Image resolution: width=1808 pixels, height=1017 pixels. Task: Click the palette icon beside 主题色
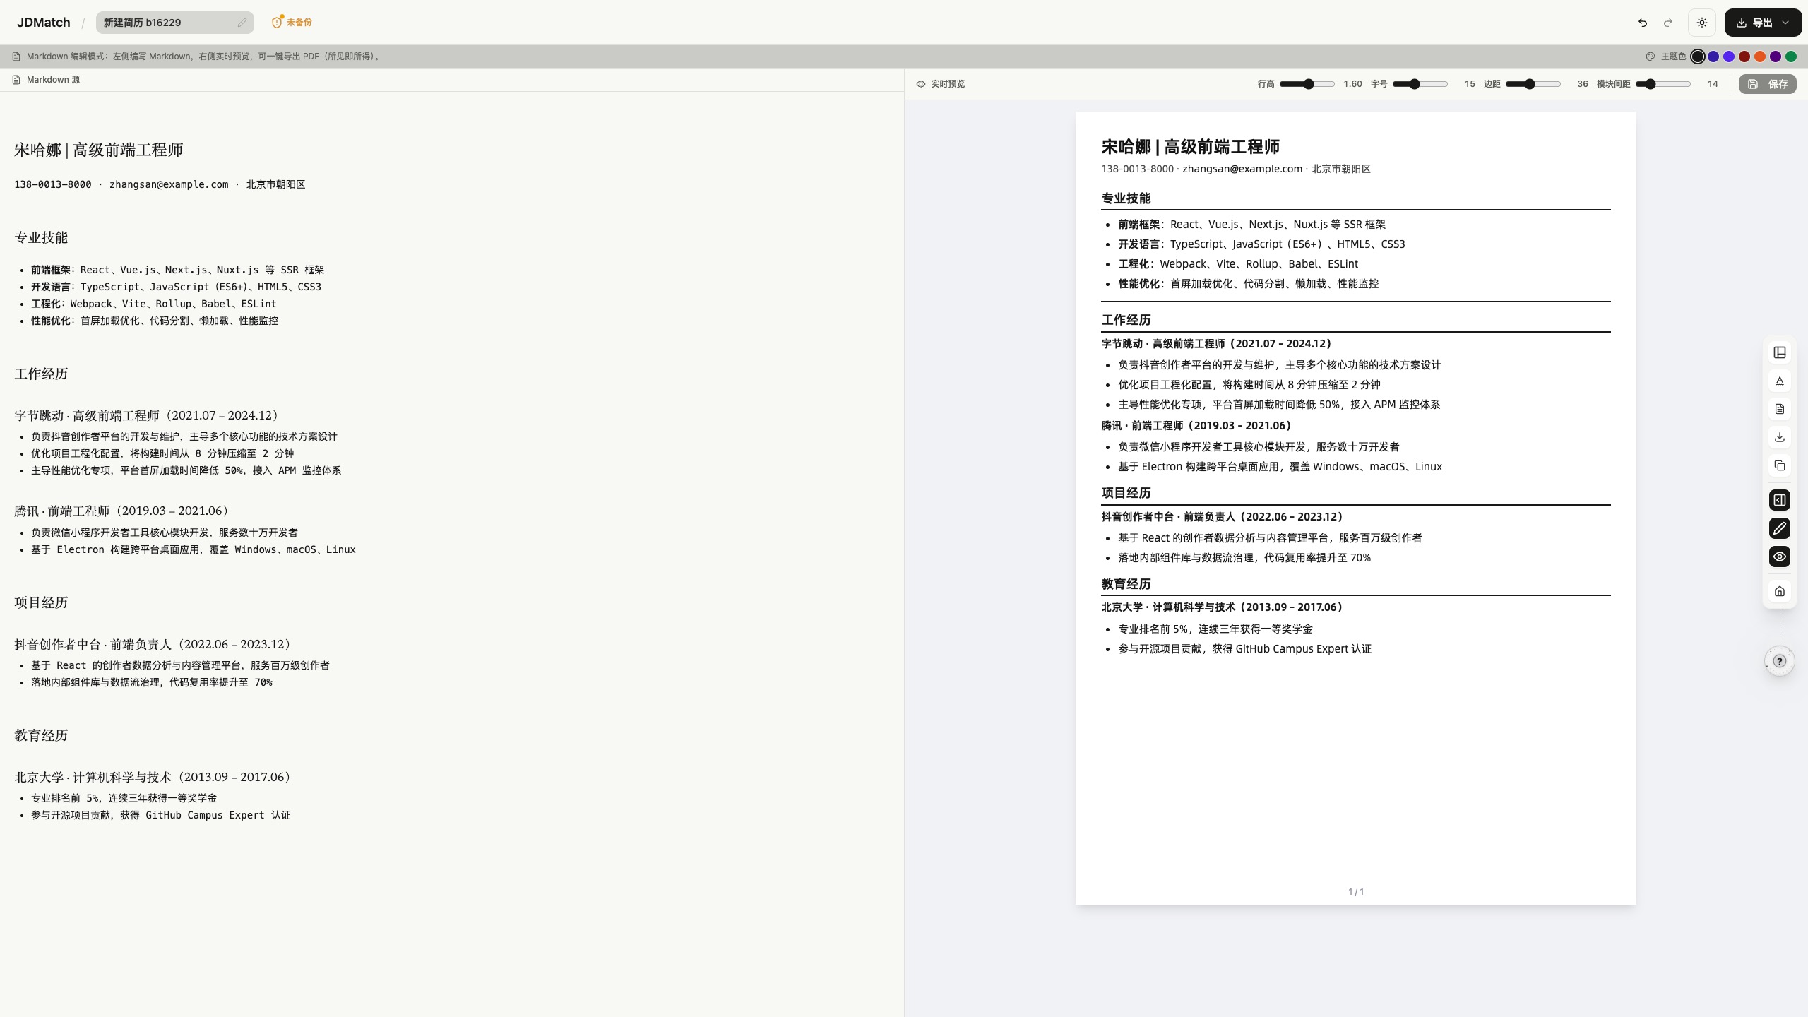1651,56
